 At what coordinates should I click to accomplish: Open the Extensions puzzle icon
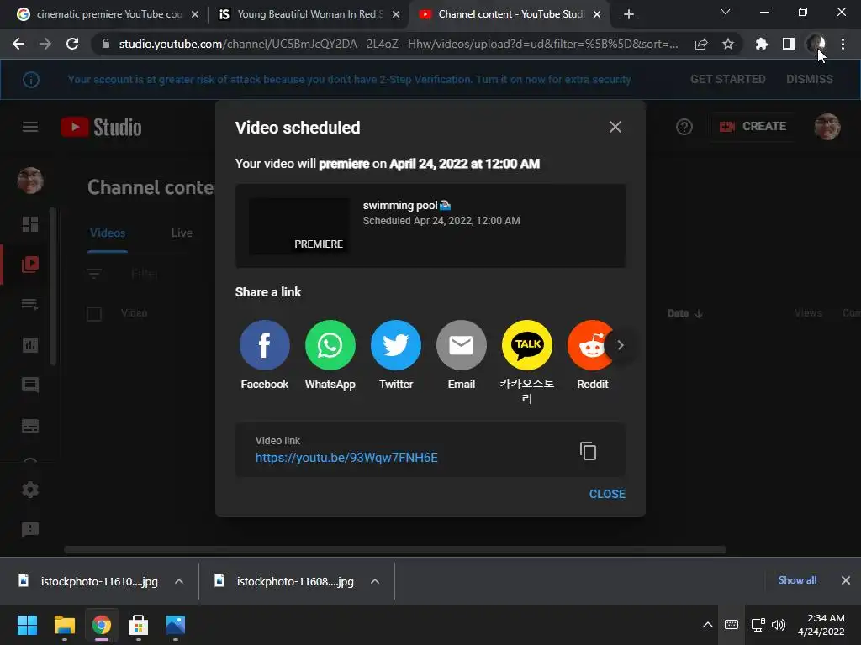pyautogui.click(x=761, y=44)
